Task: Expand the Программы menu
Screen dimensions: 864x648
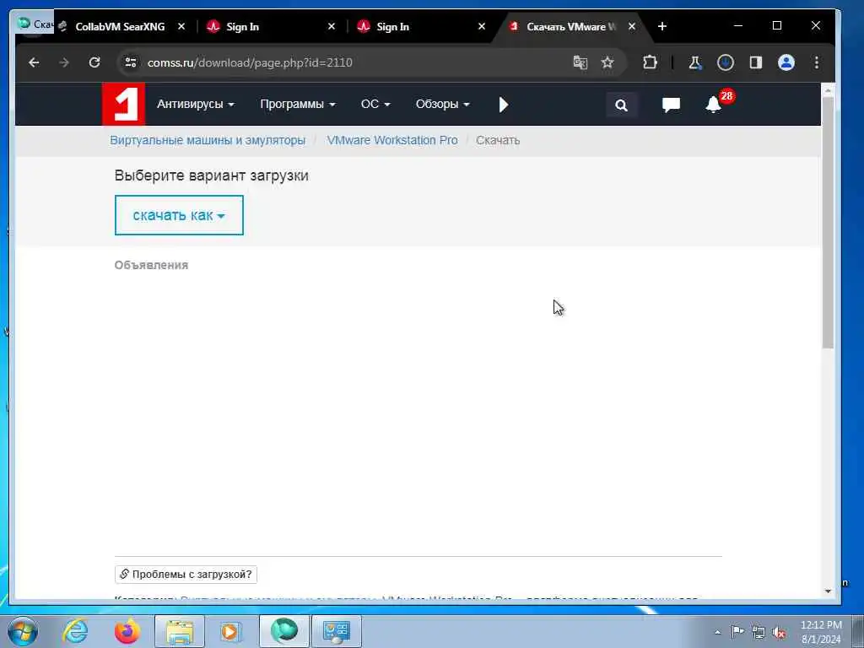Action: click(298, 104)
